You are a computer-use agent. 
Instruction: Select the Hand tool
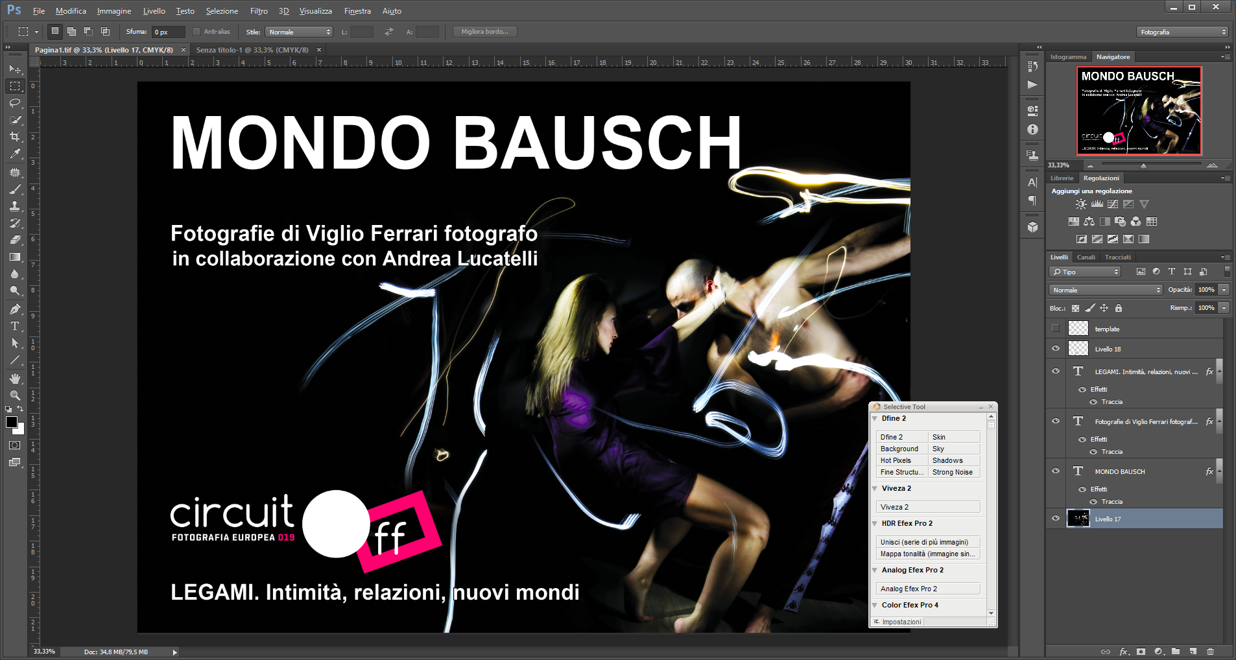coord(15,379)
